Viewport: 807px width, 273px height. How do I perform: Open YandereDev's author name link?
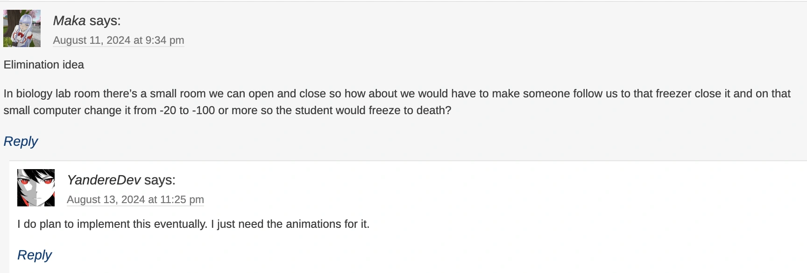[104, 180]
